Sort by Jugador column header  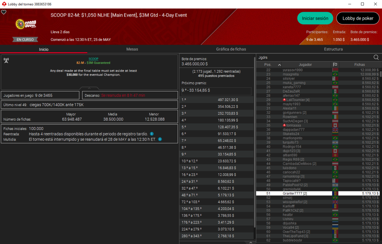click(305, 65)
